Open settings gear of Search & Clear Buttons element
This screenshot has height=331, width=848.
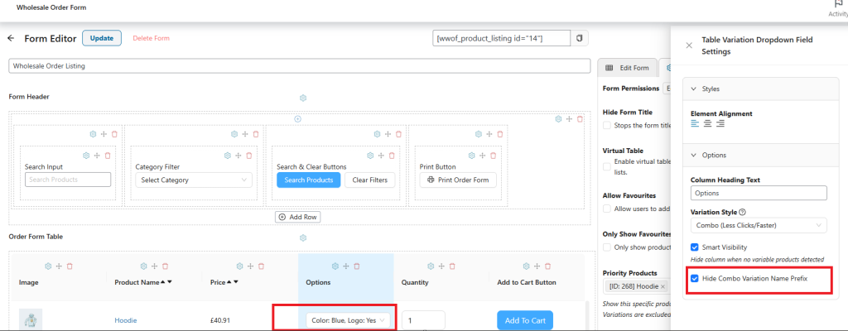coord(370,156)
